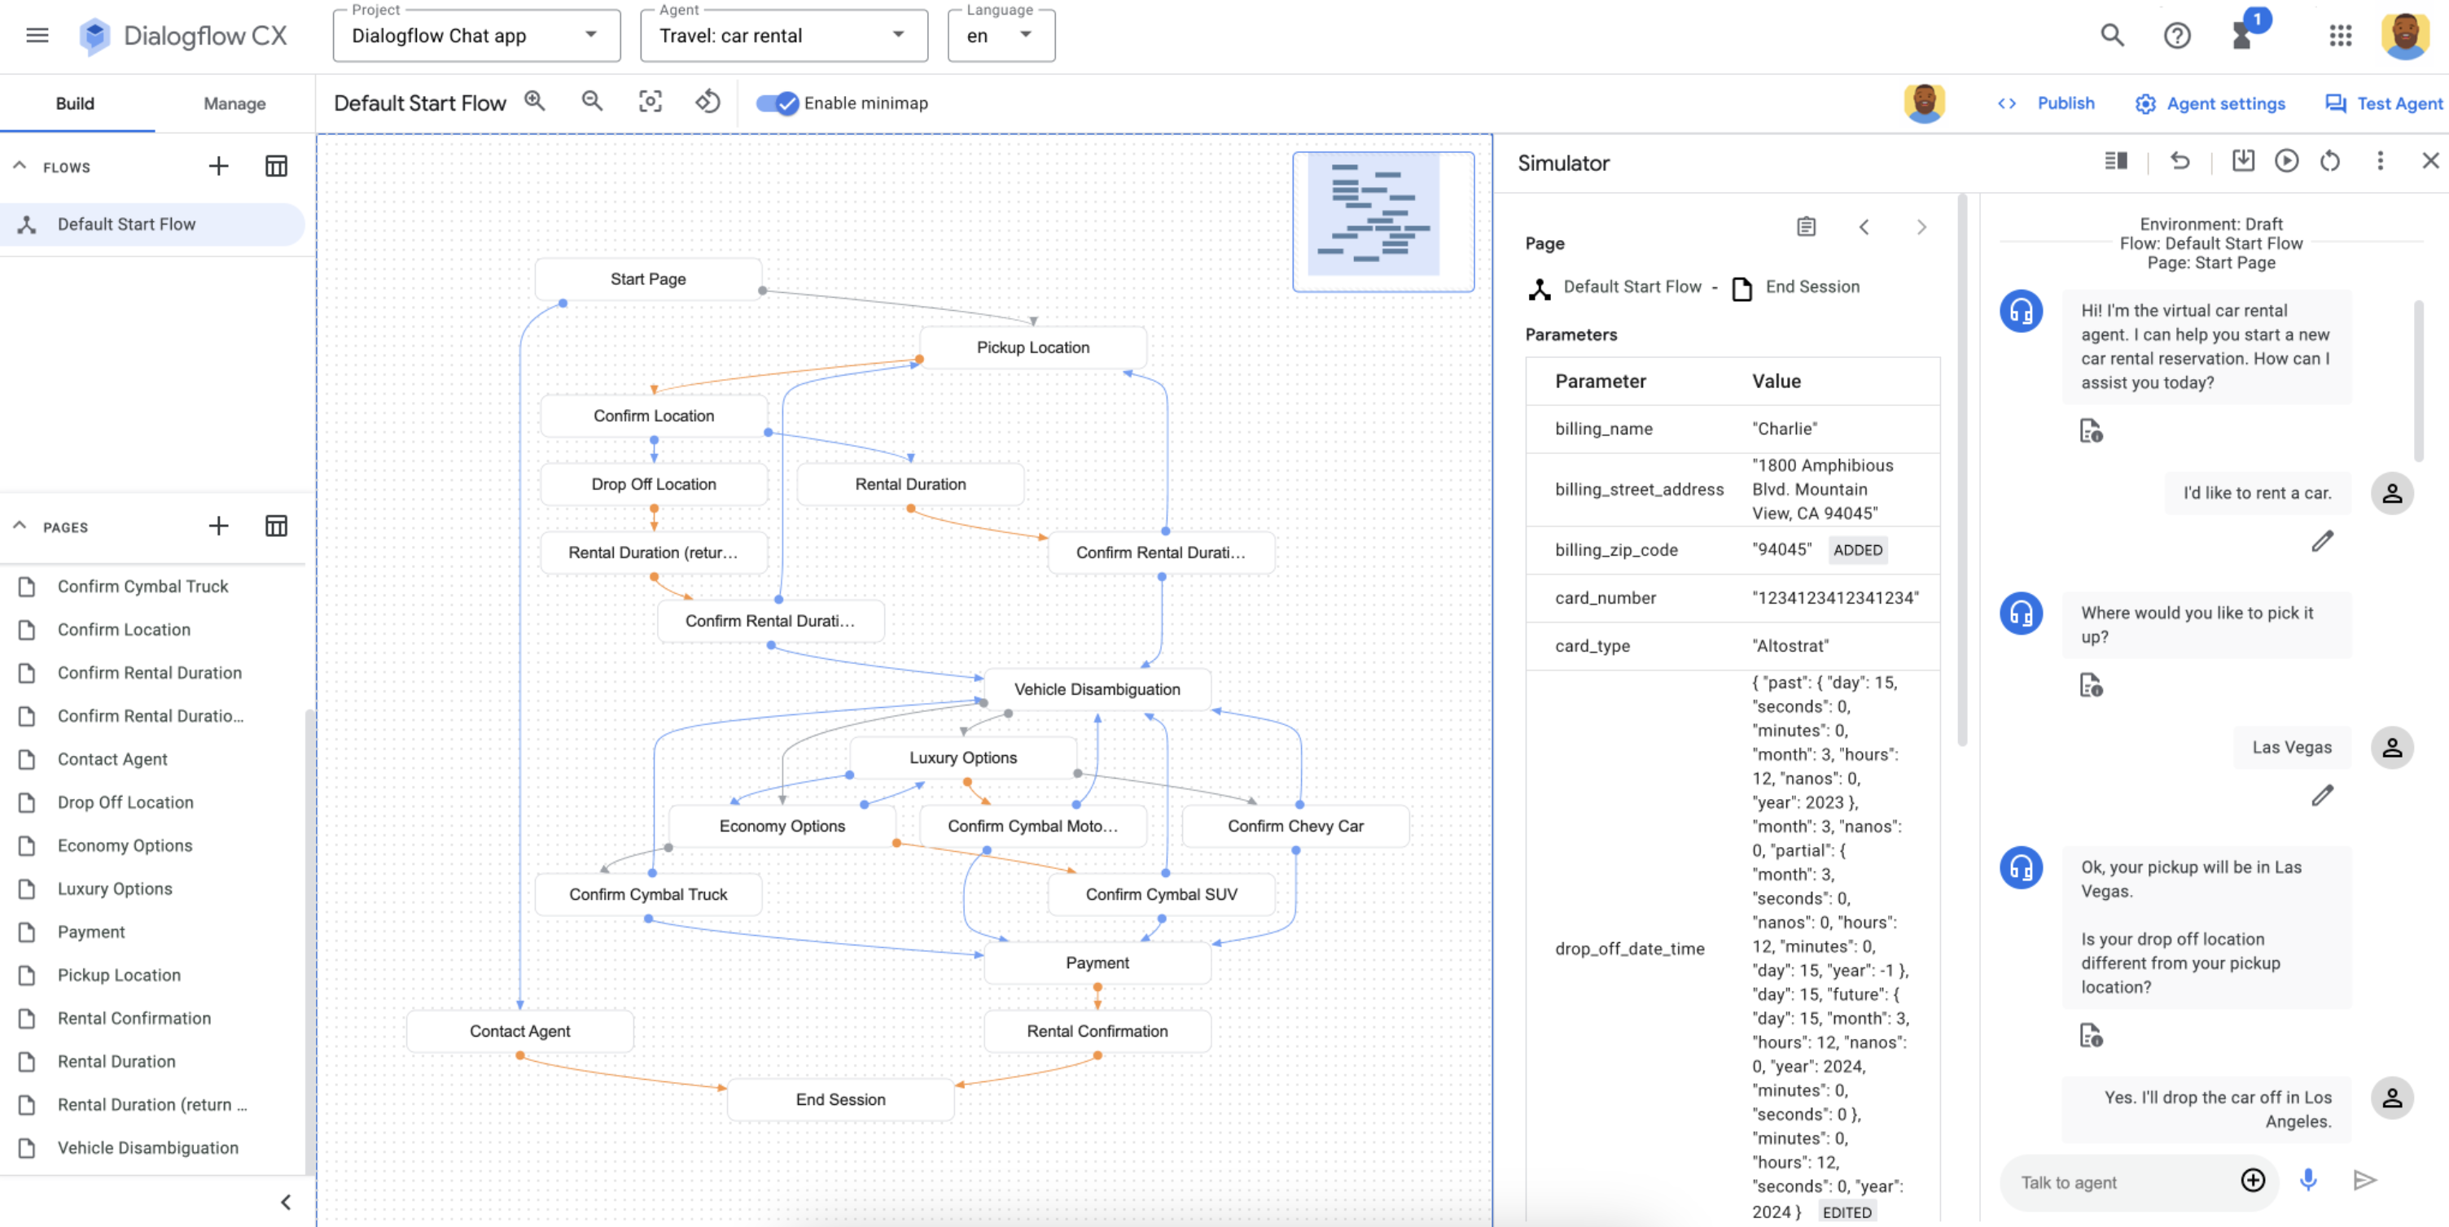Viewport: 2449px width, 1227px height.
Task: Open the Google apps grid
Action: [x=2341, y=36]
